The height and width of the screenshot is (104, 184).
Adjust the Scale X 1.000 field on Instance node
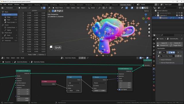[x=23, y=98]
